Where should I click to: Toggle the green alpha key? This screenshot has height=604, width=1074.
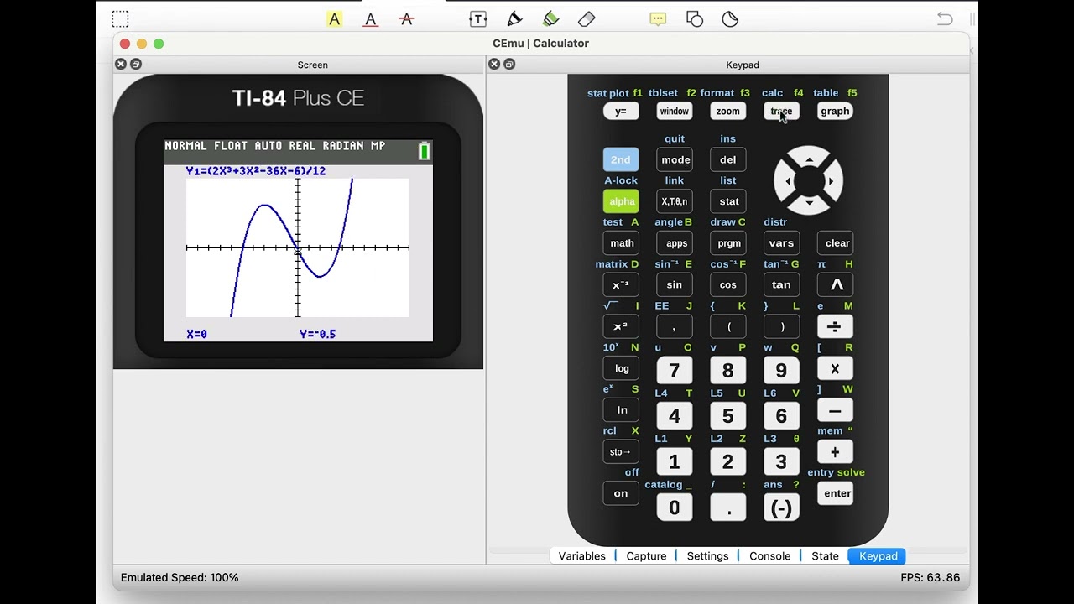click(x=622, y=201)
